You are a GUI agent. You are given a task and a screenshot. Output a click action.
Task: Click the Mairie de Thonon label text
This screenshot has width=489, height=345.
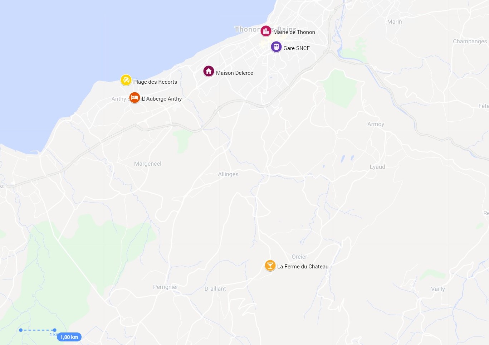point(294,32)
